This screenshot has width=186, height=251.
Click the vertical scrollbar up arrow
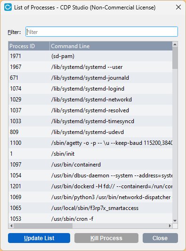175,44
